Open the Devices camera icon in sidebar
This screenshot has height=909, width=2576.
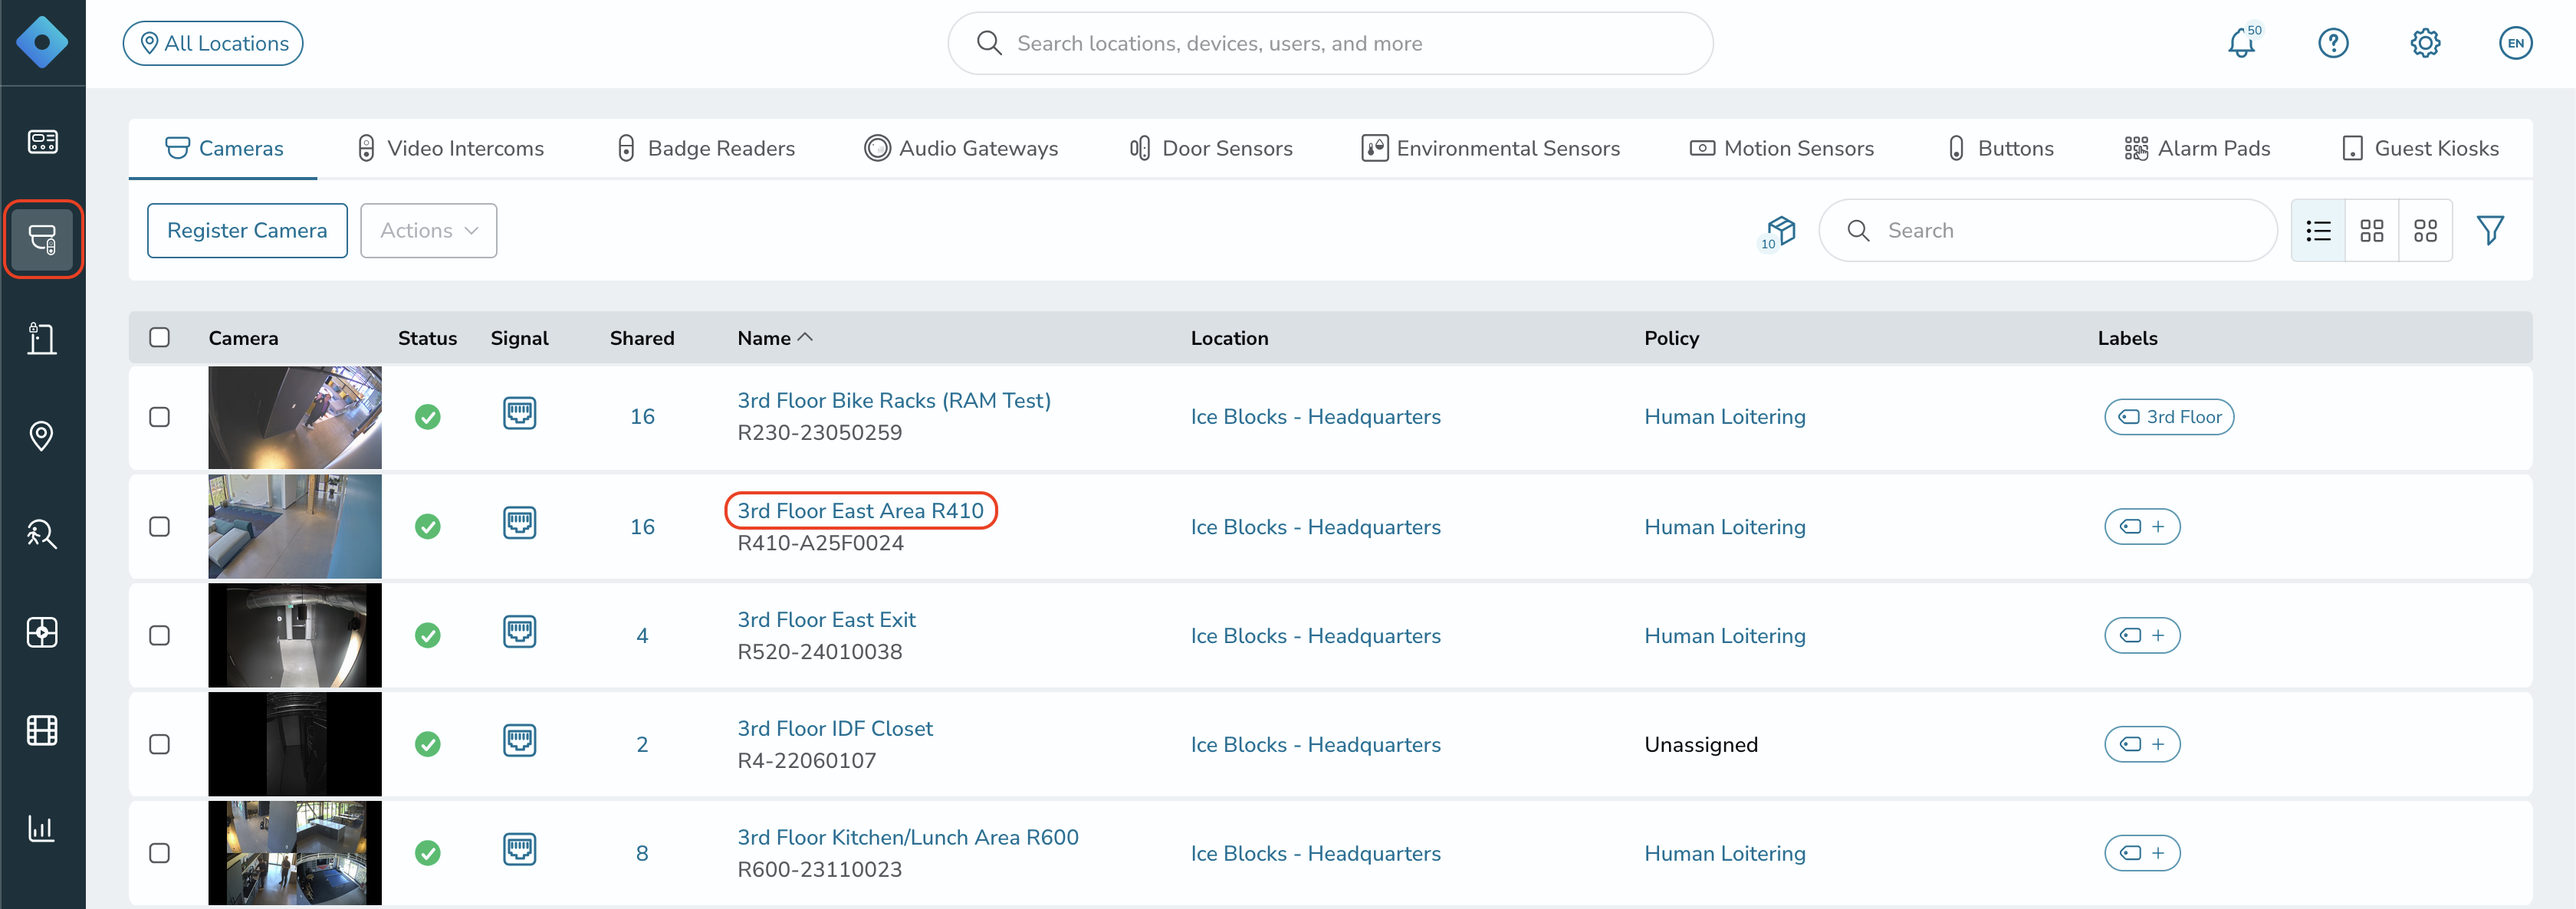click(x=42, y=239)
